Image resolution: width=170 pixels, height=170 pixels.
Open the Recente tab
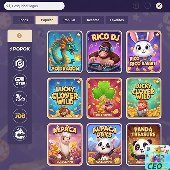click(x=93, y=20)
